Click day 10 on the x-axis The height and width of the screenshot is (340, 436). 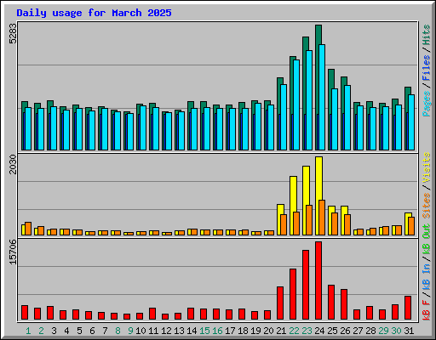pyautogui.click(x=141, y=331)
